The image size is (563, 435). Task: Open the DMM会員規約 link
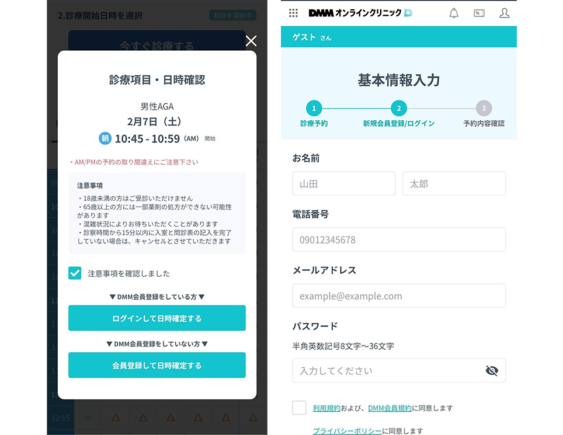point(389,409)
